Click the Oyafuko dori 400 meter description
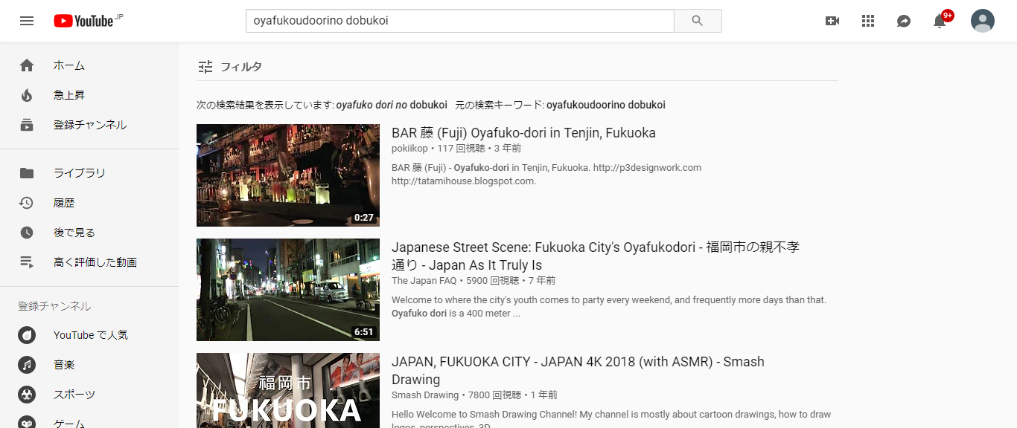The image size is (1017, 428). click(x=609, y=307)
